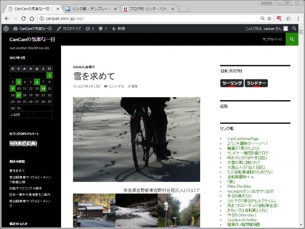Click the コメントする link
Viewport: 305px width, 229px height.
point(116,86)
